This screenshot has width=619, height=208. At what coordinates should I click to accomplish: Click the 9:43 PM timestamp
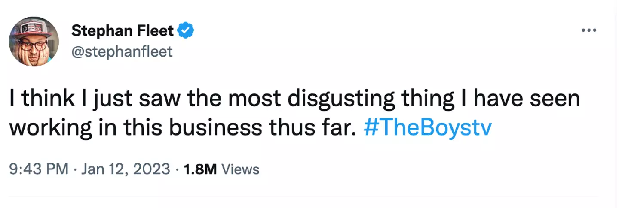pyautogui.click(x=38, y=169)
